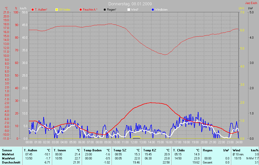This screenshot has height=165, width=259.
Task: Click the 'MaxWert' row label
Action: click(8, 158)
